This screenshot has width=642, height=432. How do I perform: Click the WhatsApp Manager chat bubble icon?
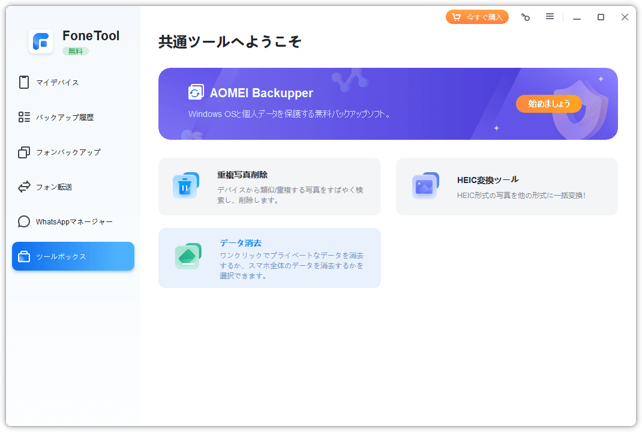pos(24,222)
